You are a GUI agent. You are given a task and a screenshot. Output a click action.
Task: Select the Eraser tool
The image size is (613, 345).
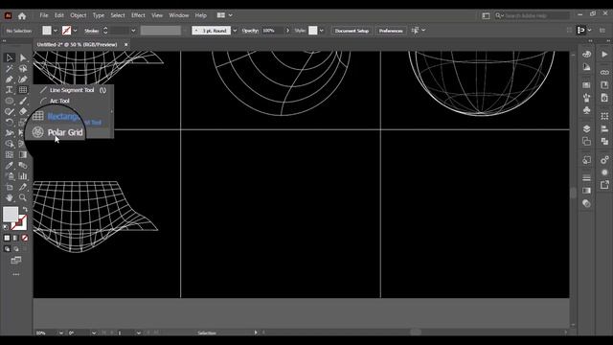(23, 111)
